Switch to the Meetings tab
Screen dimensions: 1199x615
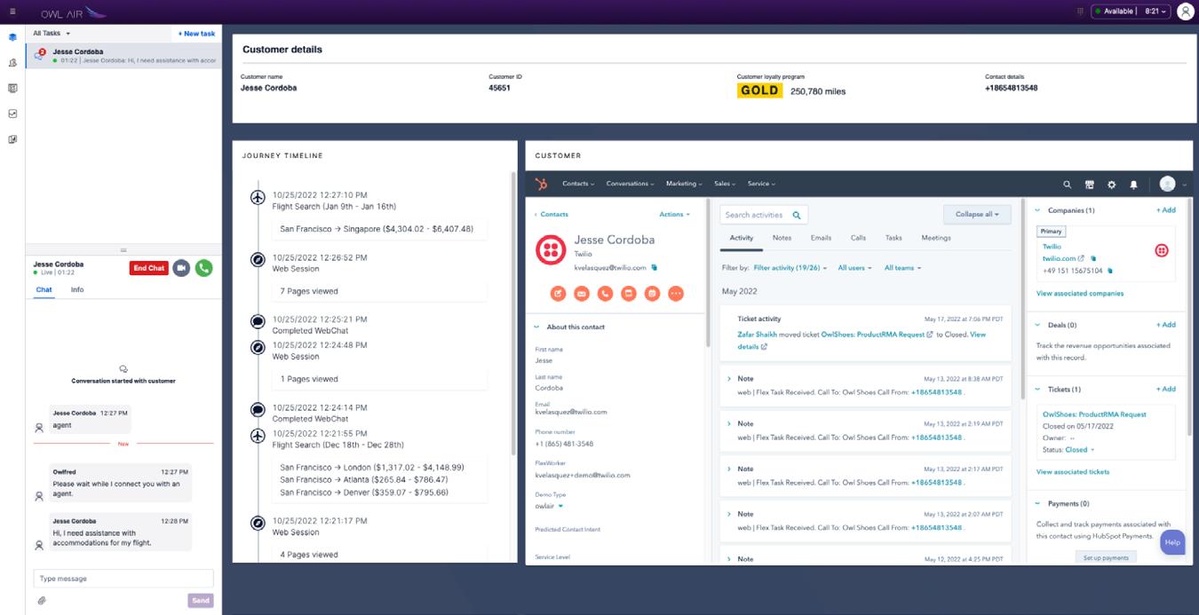click(936, 238)
